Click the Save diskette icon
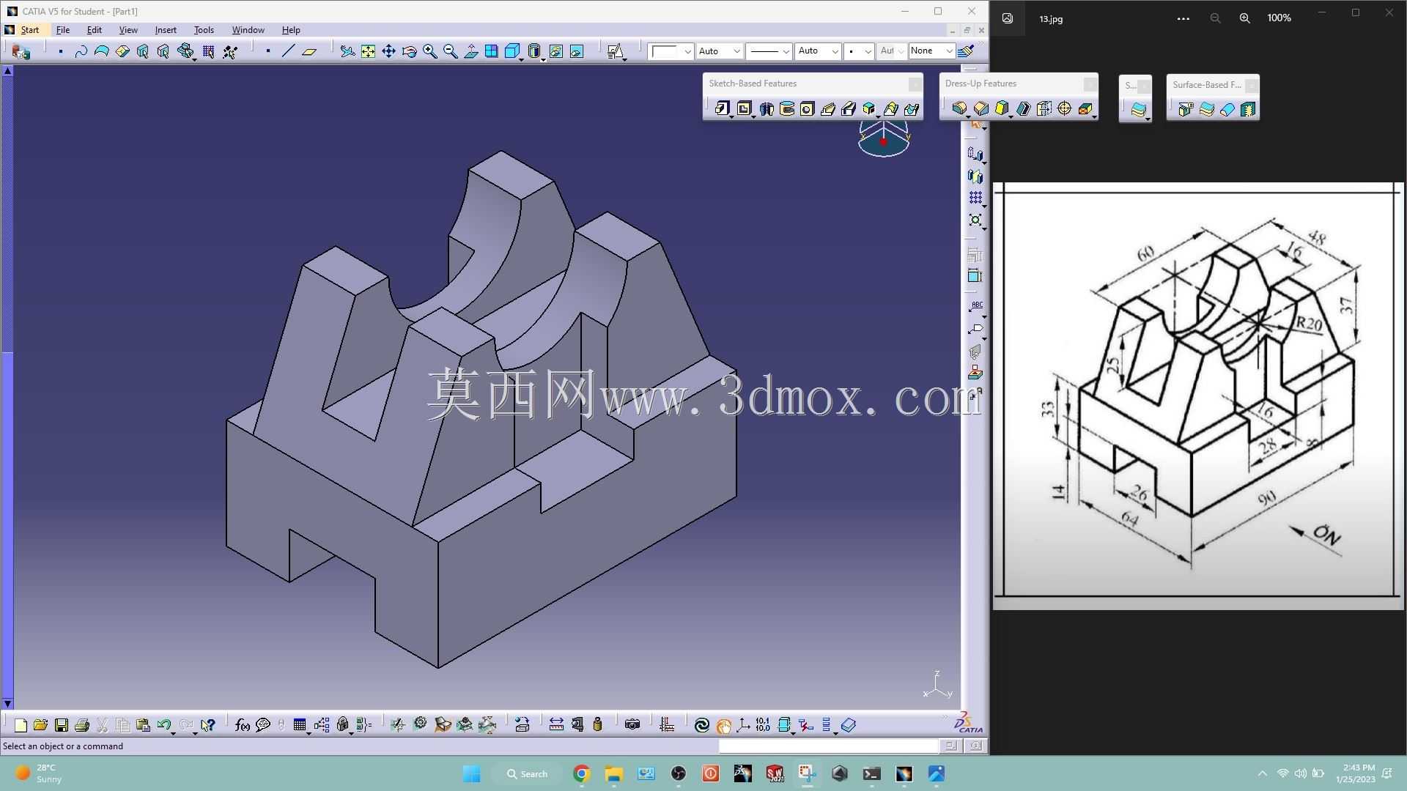 click(62, 725)
